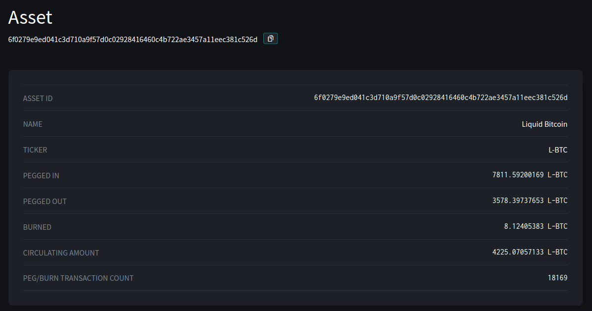Click the asset ID value in table
The image size is (592, 311).
pos(441,98)
